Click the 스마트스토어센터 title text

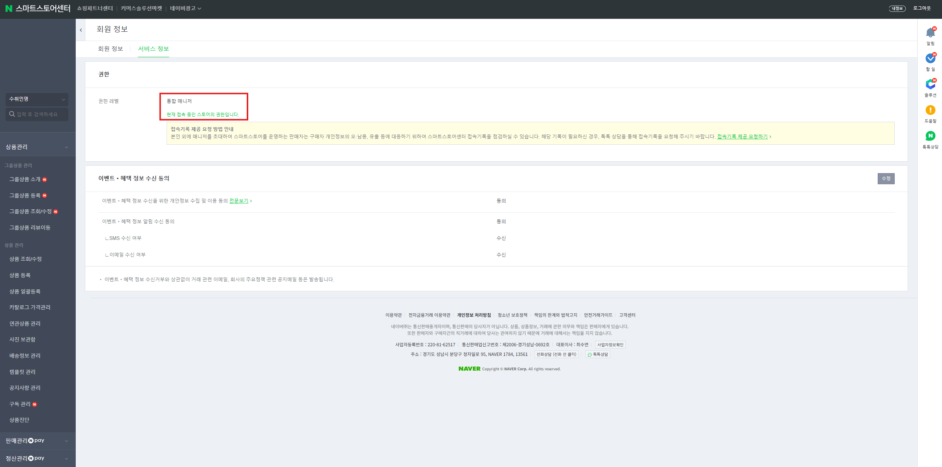click(43, 8)
